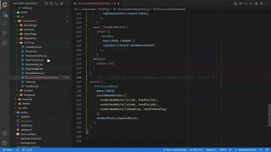Open the Accounts icon in activity bar
This screenshot has height=152, width=271.
coord(5,133)
